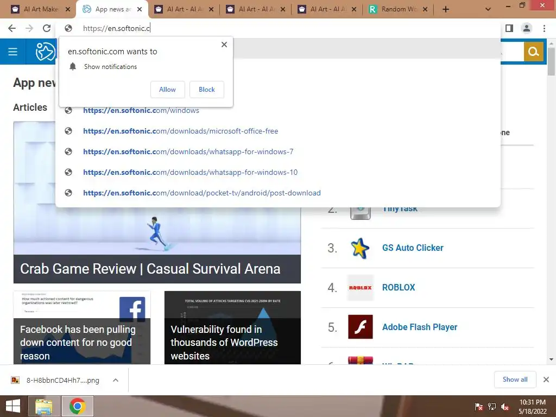Close the downloads bar
Viewport: 556px width, 417px height.
pos(546,380)
